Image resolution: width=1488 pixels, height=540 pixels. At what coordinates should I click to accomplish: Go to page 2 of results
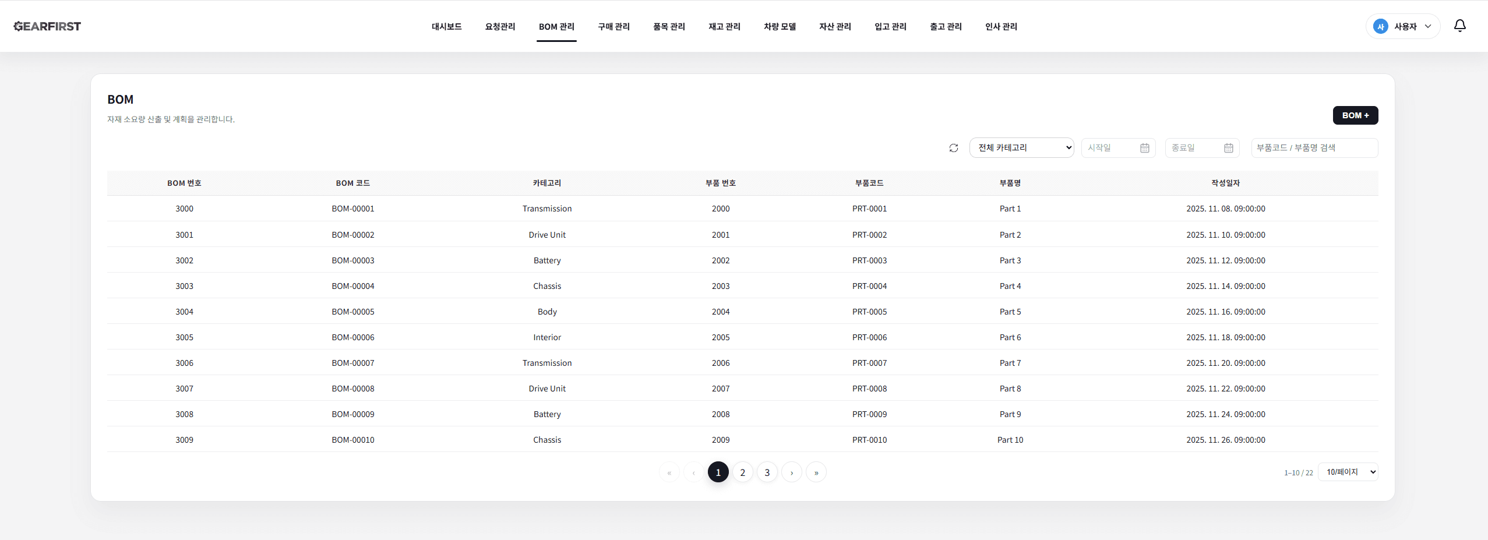(x=742, y=472)
